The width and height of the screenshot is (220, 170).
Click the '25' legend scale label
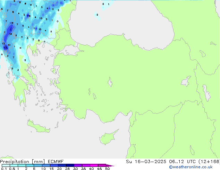[67, 169]
